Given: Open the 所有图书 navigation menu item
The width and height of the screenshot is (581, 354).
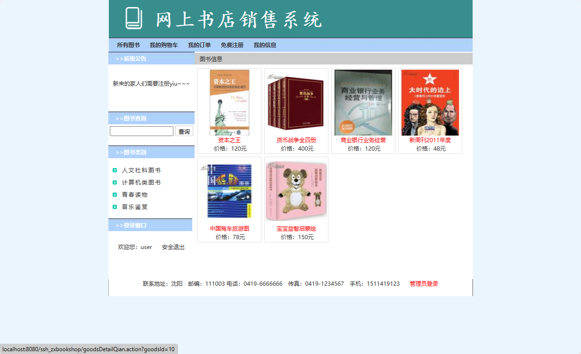Looking at the screenshot, I should pos(128,45).
